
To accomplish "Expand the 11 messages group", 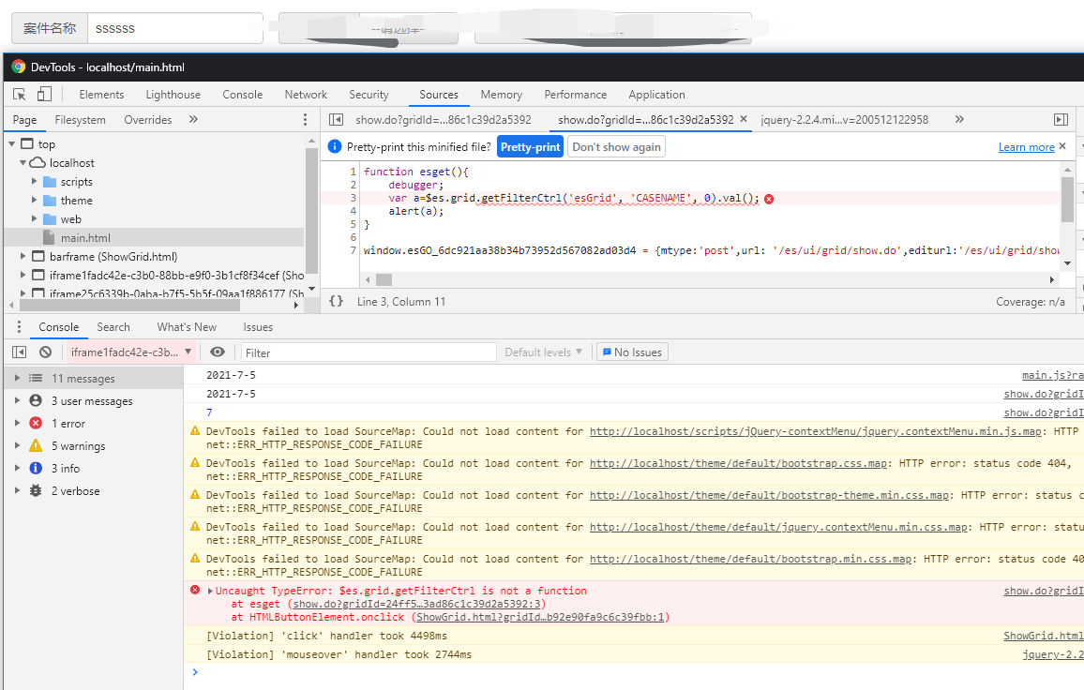I will click(x=17, y=378).
